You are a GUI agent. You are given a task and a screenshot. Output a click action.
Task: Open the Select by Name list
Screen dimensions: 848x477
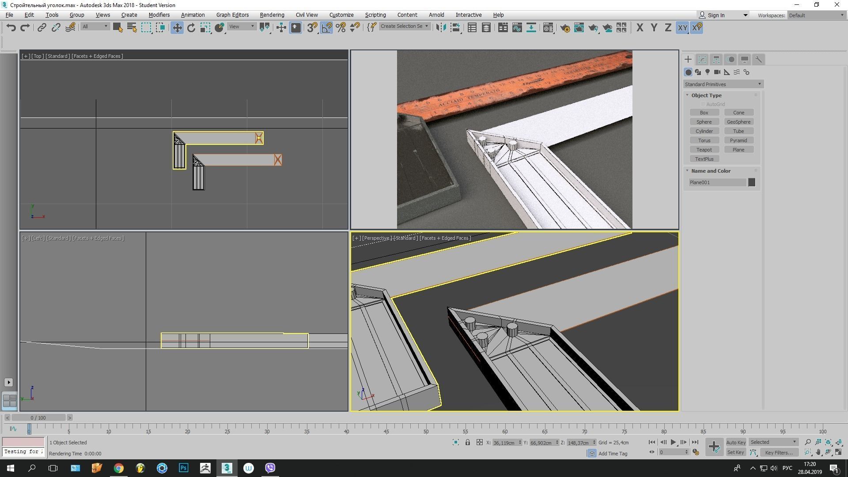point(132,28)
